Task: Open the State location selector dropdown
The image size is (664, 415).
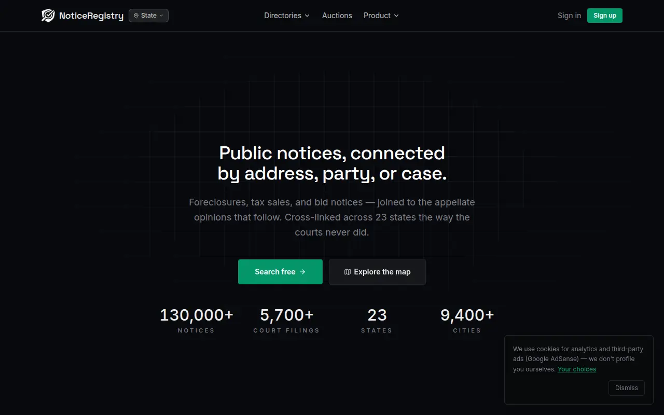Action: point(148,16)
